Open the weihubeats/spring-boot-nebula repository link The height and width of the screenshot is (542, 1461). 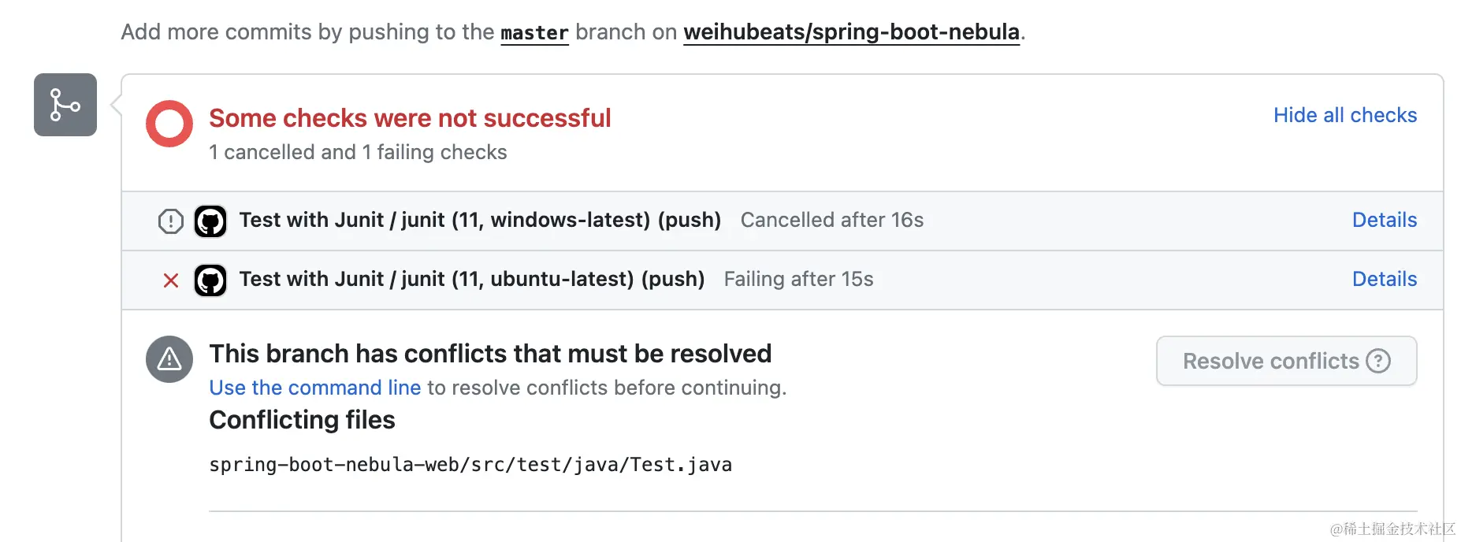pos(851,32)
